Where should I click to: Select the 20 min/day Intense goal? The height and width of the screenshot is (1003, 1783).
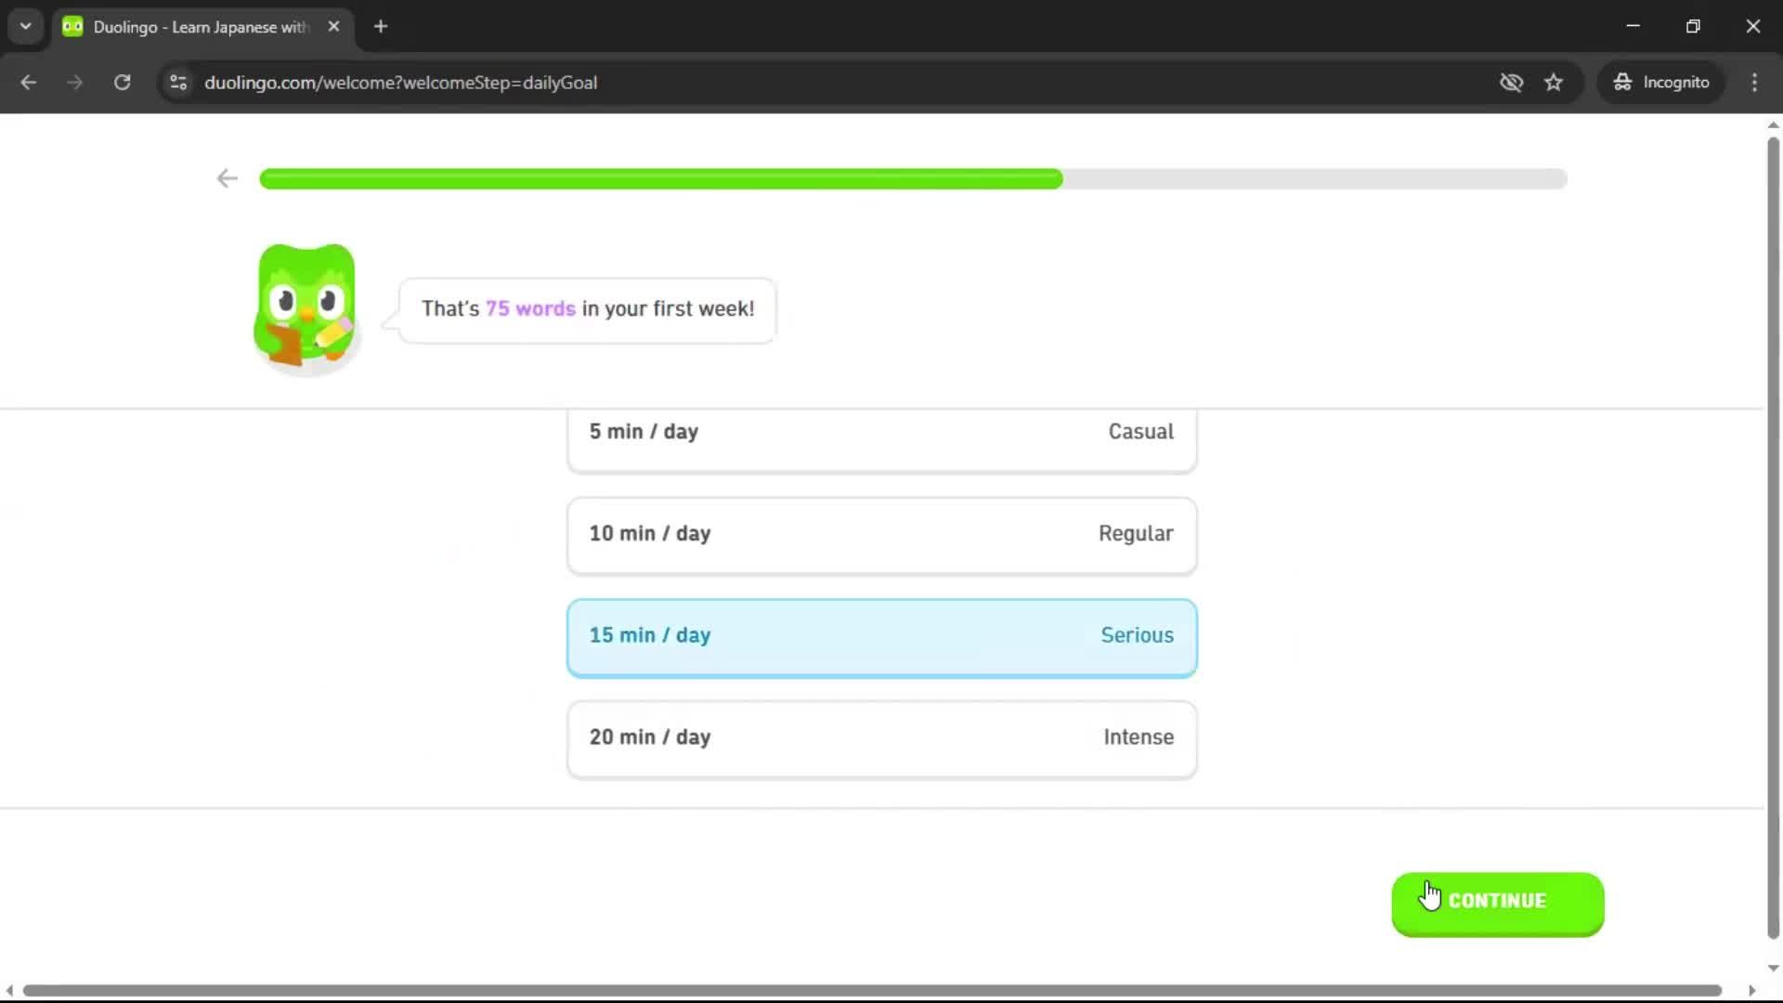(x=881, y=738)
